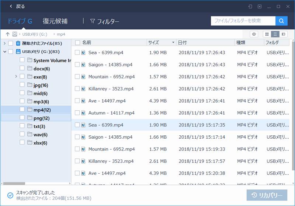Image resolution: width=295 pixels, height=206 pixels.
Task: Switch to list detail view
Action: 275,34
